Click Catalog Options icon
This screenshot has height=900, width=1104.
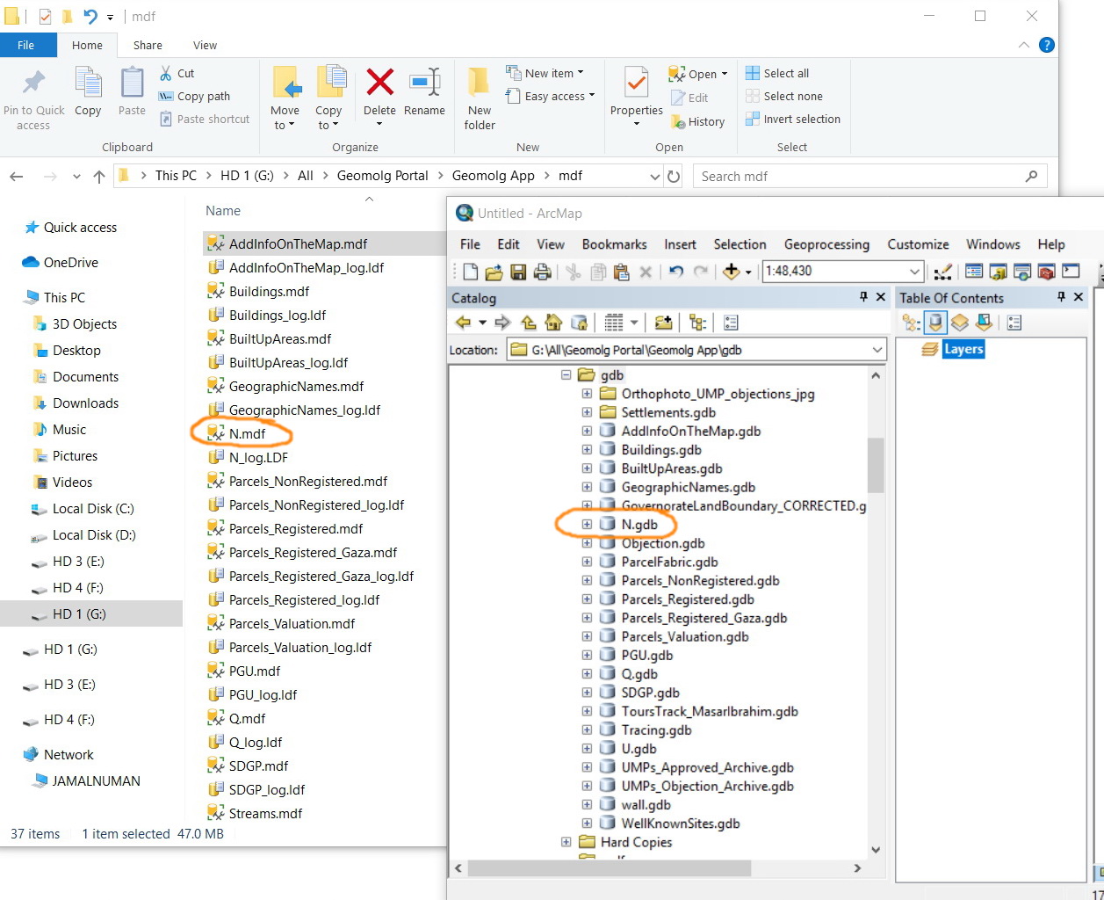click(x=731, y=323)
